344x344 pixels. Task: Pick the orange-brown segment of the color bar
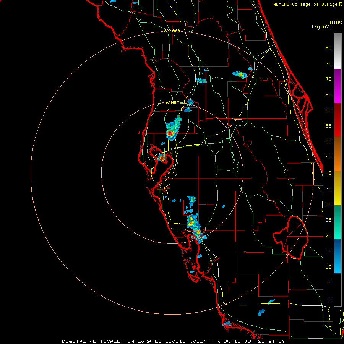[x=338, y=154]
